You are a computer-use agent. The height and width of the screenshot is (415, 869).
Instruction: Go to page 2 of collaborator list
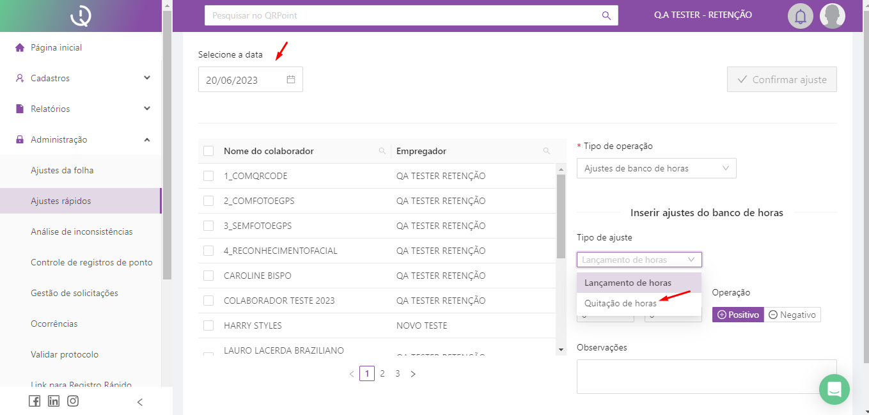pos(382,373)
